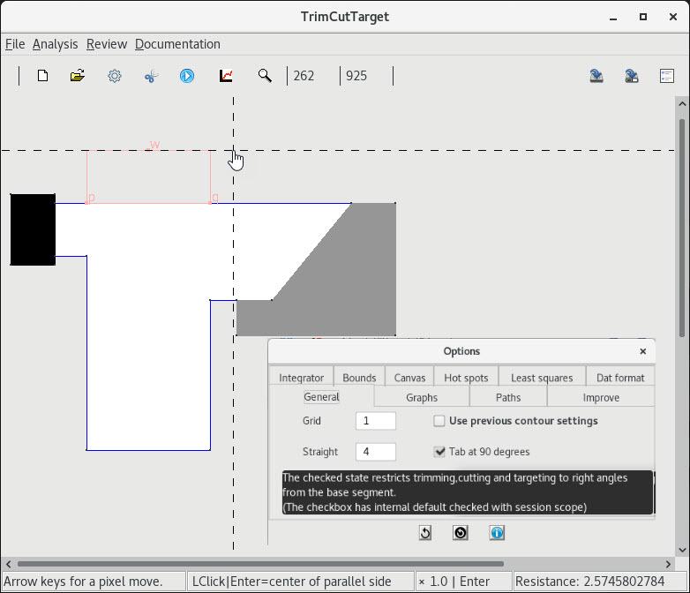Click the Grid value input field
Screen dimensions: 690x593
click(375, 421)
